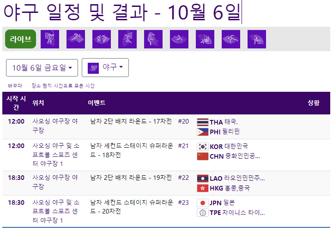Click the venue 사오싱 야구장 for game #22
The image size is (333, 232).
click(x=55, y=182)
